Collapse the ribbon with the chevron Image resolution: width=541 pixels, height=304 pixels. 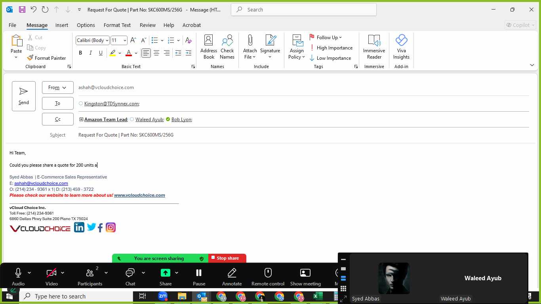click(x=532, y=65)
